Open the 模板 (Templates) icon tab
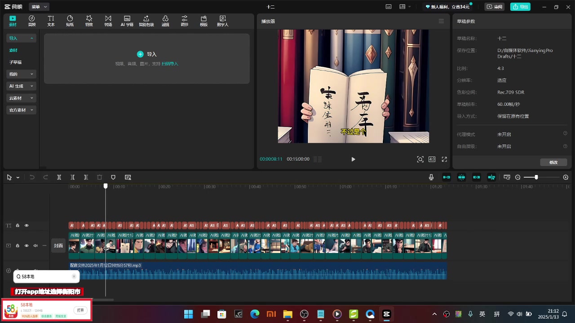 [x=203, y=21]
